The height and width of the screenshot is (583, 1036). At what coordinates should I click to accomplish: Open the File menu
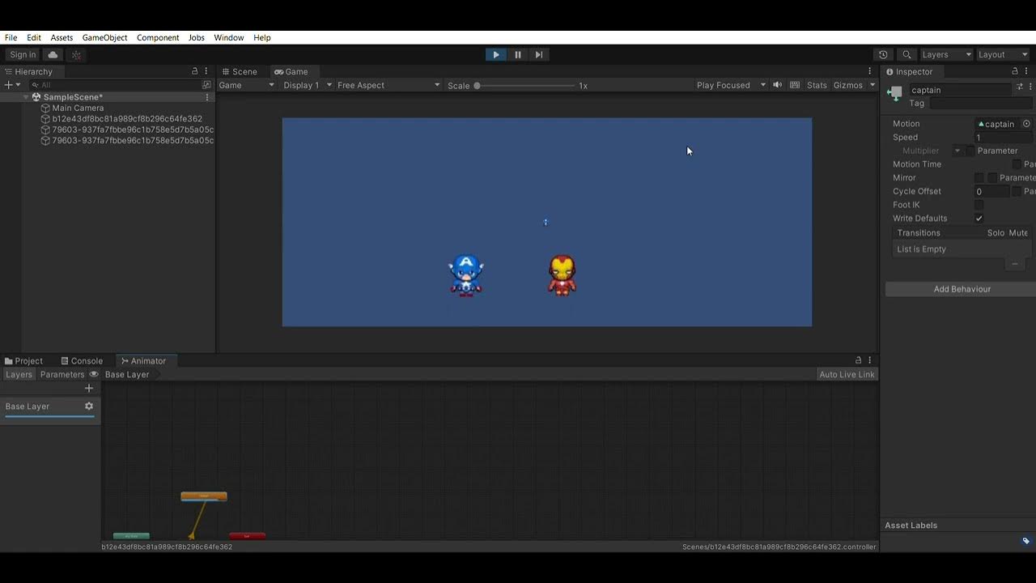tap(11, 37)
